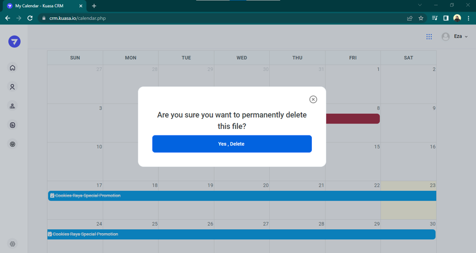Bookmark this page with the star

click(421, 18)
